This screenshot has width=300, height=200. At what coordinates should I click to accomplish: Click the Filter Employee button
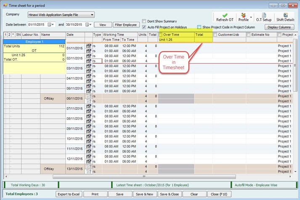coord(126,25)
